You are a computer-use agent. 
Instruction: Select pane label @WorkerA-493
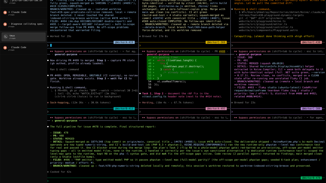point(216,109)
